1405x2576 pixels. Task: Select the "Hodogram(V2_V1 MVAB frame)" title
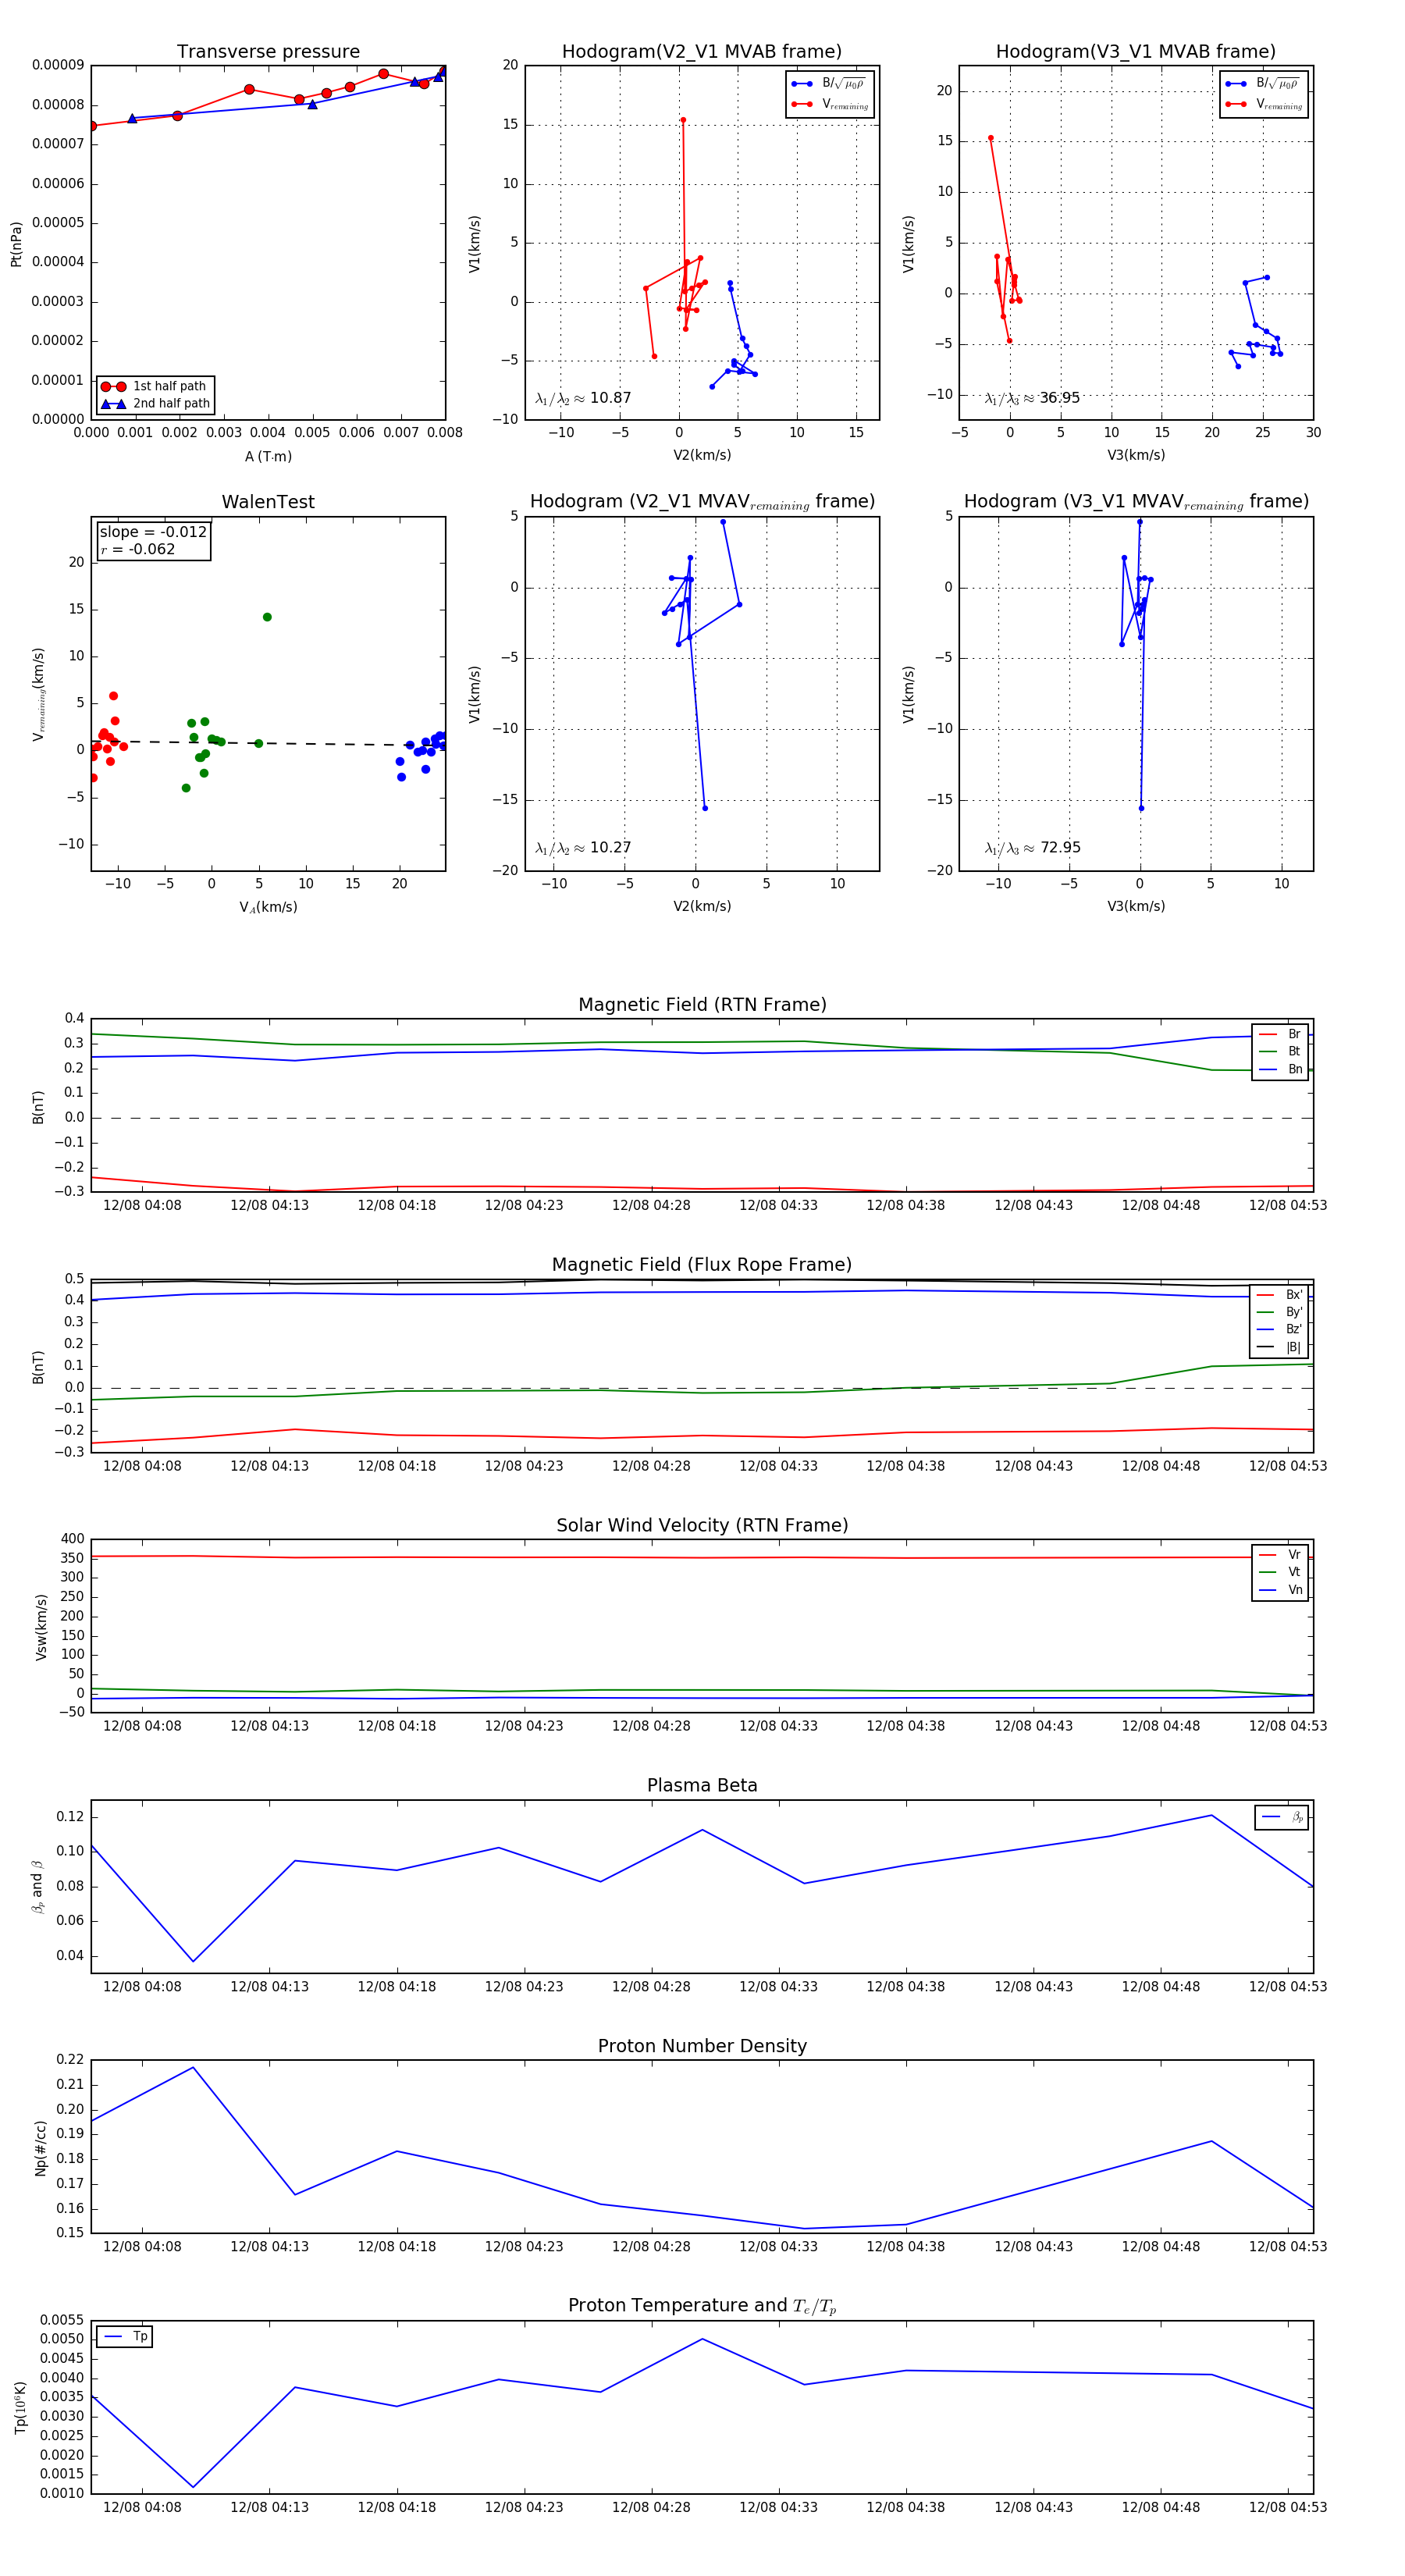pyautogui.click(x=702, y=51)
